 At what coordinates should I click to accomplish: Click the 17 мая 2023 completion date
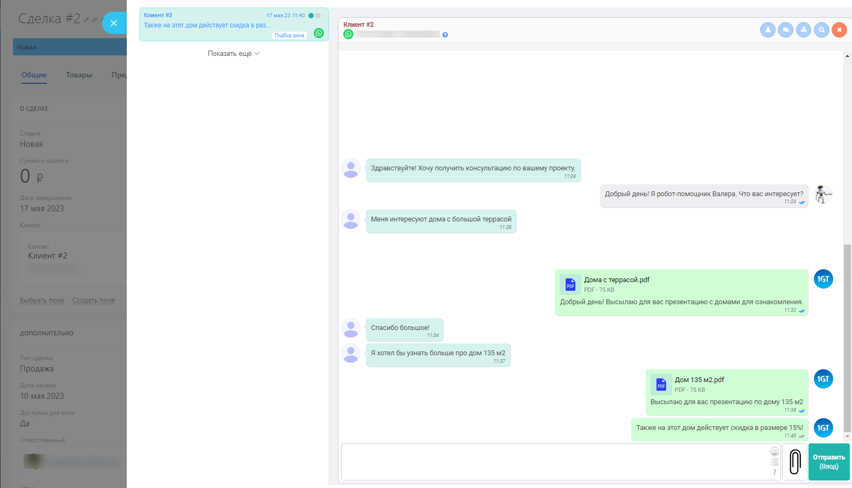point(42,209)
